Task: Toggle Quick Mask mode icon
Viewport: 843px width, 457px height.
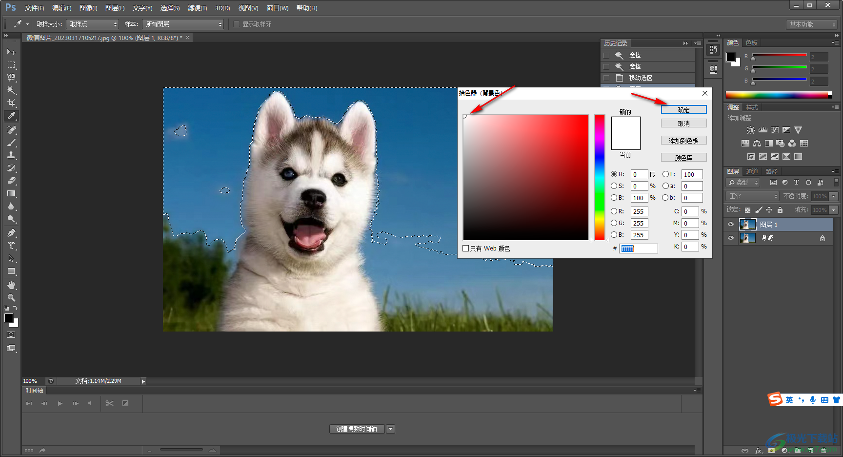Action: tap(11, 335)
